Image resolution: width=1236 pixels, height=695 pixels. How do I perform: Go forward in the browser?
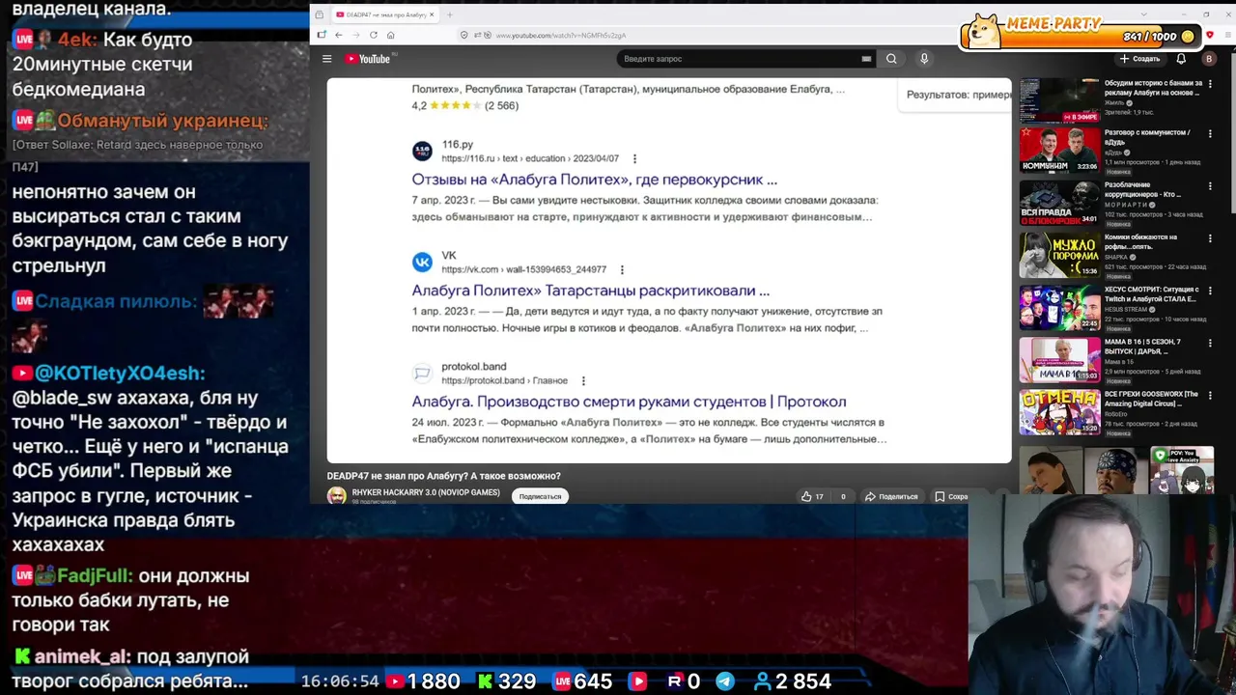[355, 35]
